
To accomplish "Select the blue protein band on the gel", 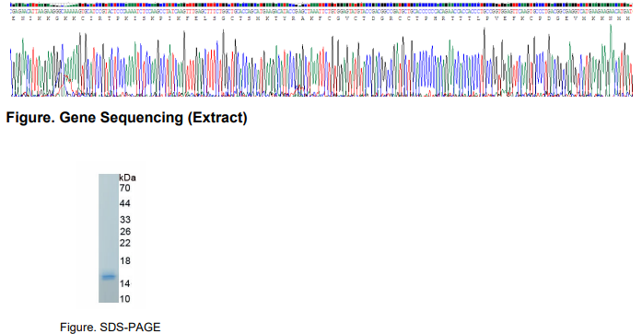I will click(x=109, y=277).
